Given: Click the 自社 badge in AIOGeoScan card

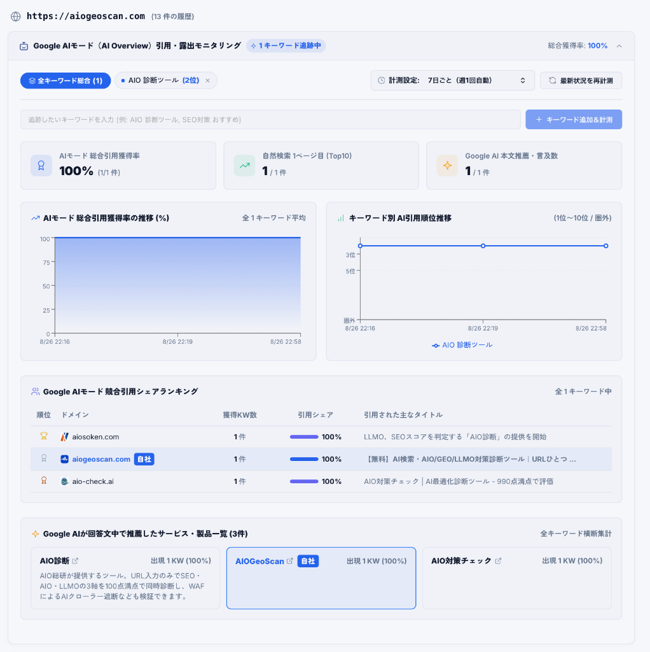Looking at the screenshot, I should pos(308,561).
